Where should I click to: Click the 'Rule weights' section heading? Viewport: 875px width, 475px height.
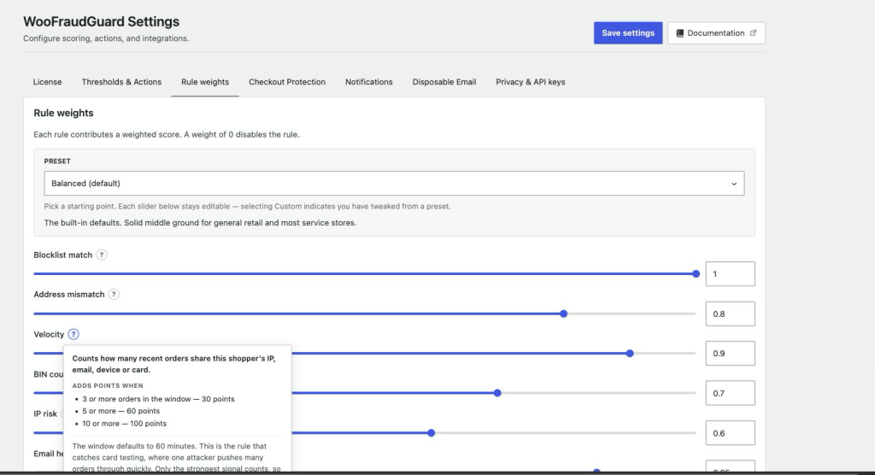pos(63,113)
